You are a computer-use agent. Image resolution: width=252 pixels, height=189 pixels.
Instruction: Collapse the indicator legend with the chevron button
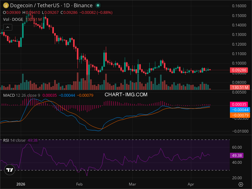[x=8, y=27]
